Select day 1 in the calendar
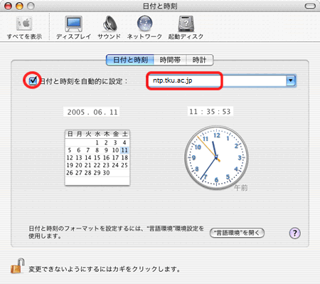 (97, 142)
